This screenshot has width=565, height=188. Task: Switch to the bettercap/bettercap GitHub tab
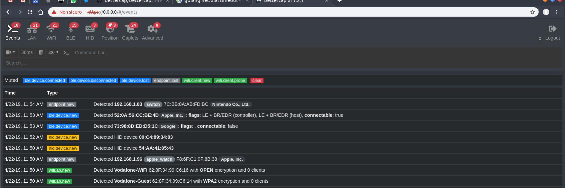[x=133, y=1]
